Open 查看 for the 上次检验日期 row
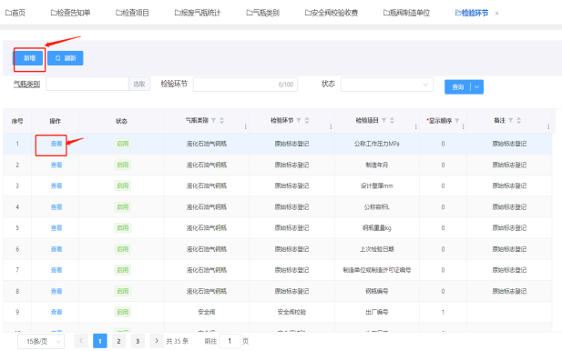Viewport: 562px width, 351px height. click(56, 249)
